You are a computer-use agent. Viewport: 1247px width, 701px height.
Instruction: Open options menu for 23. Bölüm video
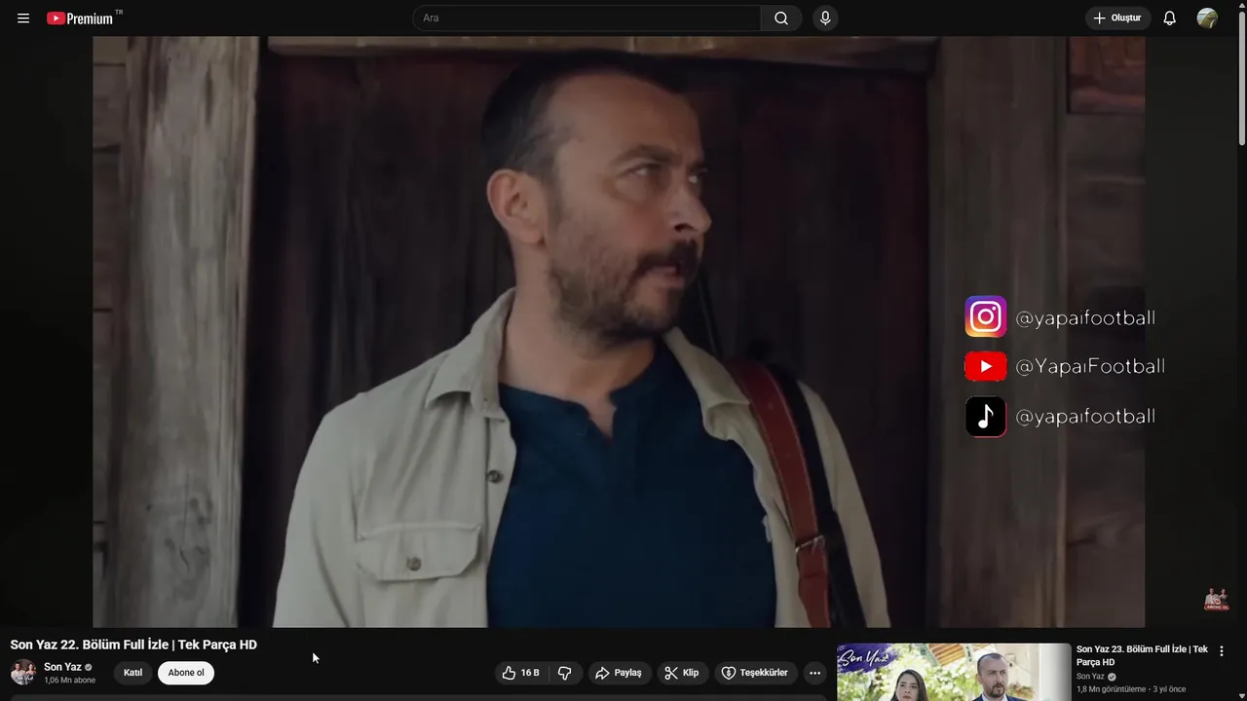click(x=1222, y=651)
